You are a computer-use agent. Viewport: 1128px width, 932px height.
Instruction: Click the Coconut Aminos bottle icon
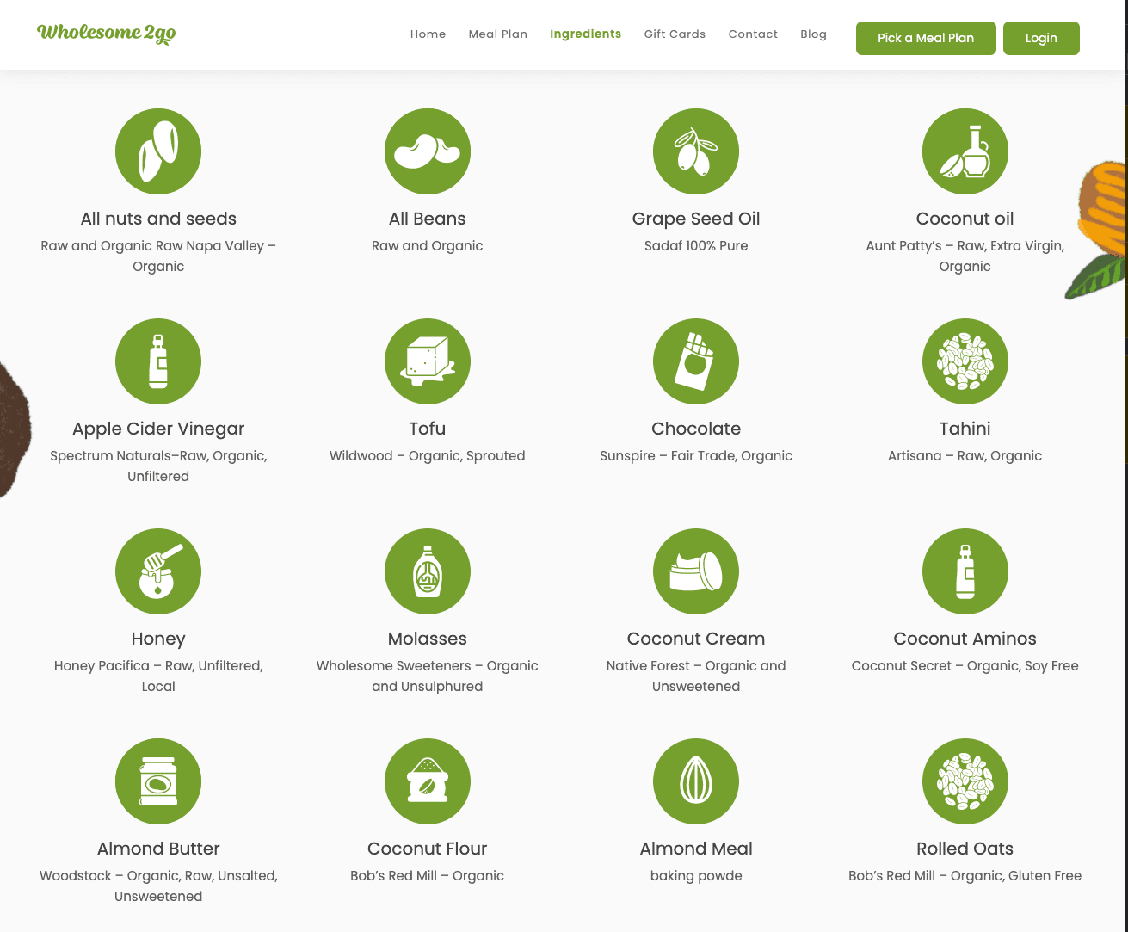click(x=965, y=571)
